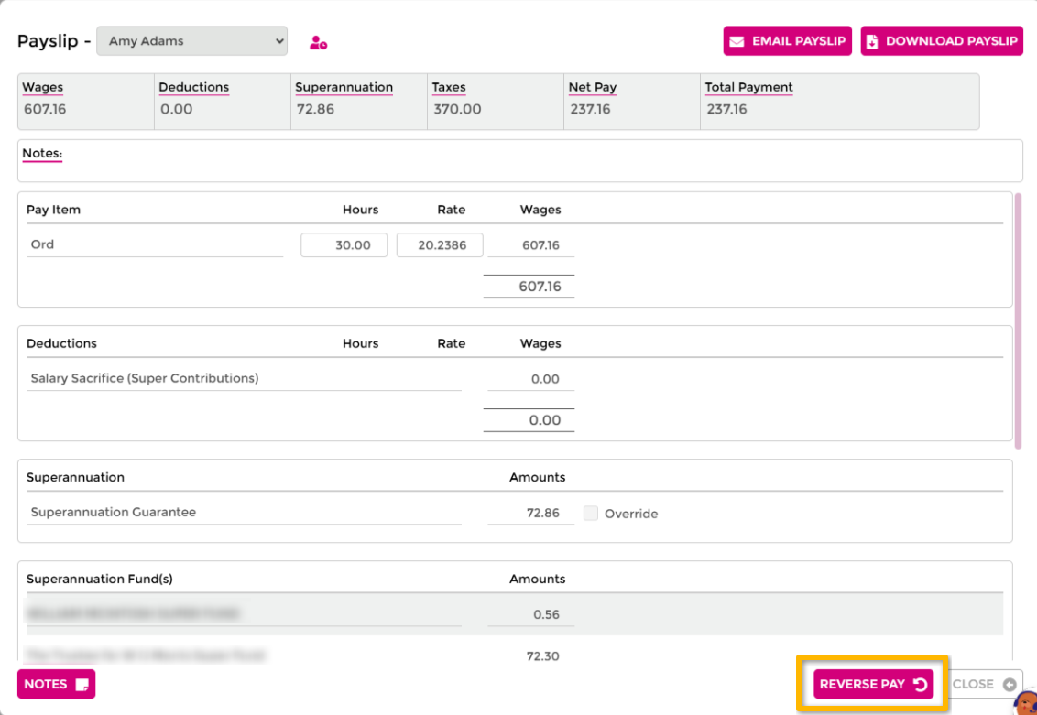
Task: Select the Total Payment summary label
Action: (x=748, y=87)
